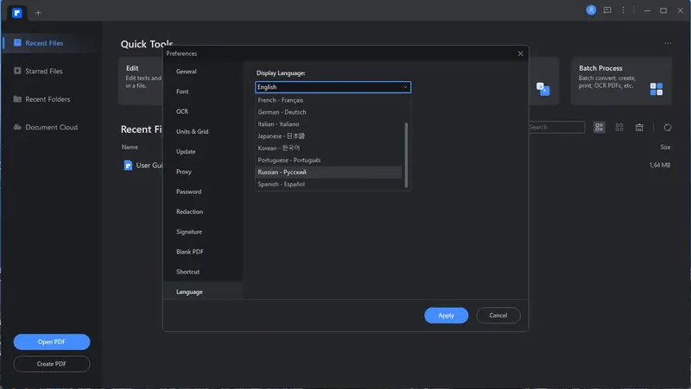
Task: Click the Document Cloud cloud icon
Action: click(17, 127)
